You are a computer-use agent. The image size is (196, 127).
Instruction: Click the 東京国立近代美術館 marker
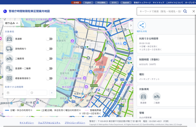click(x=50, y=20)
